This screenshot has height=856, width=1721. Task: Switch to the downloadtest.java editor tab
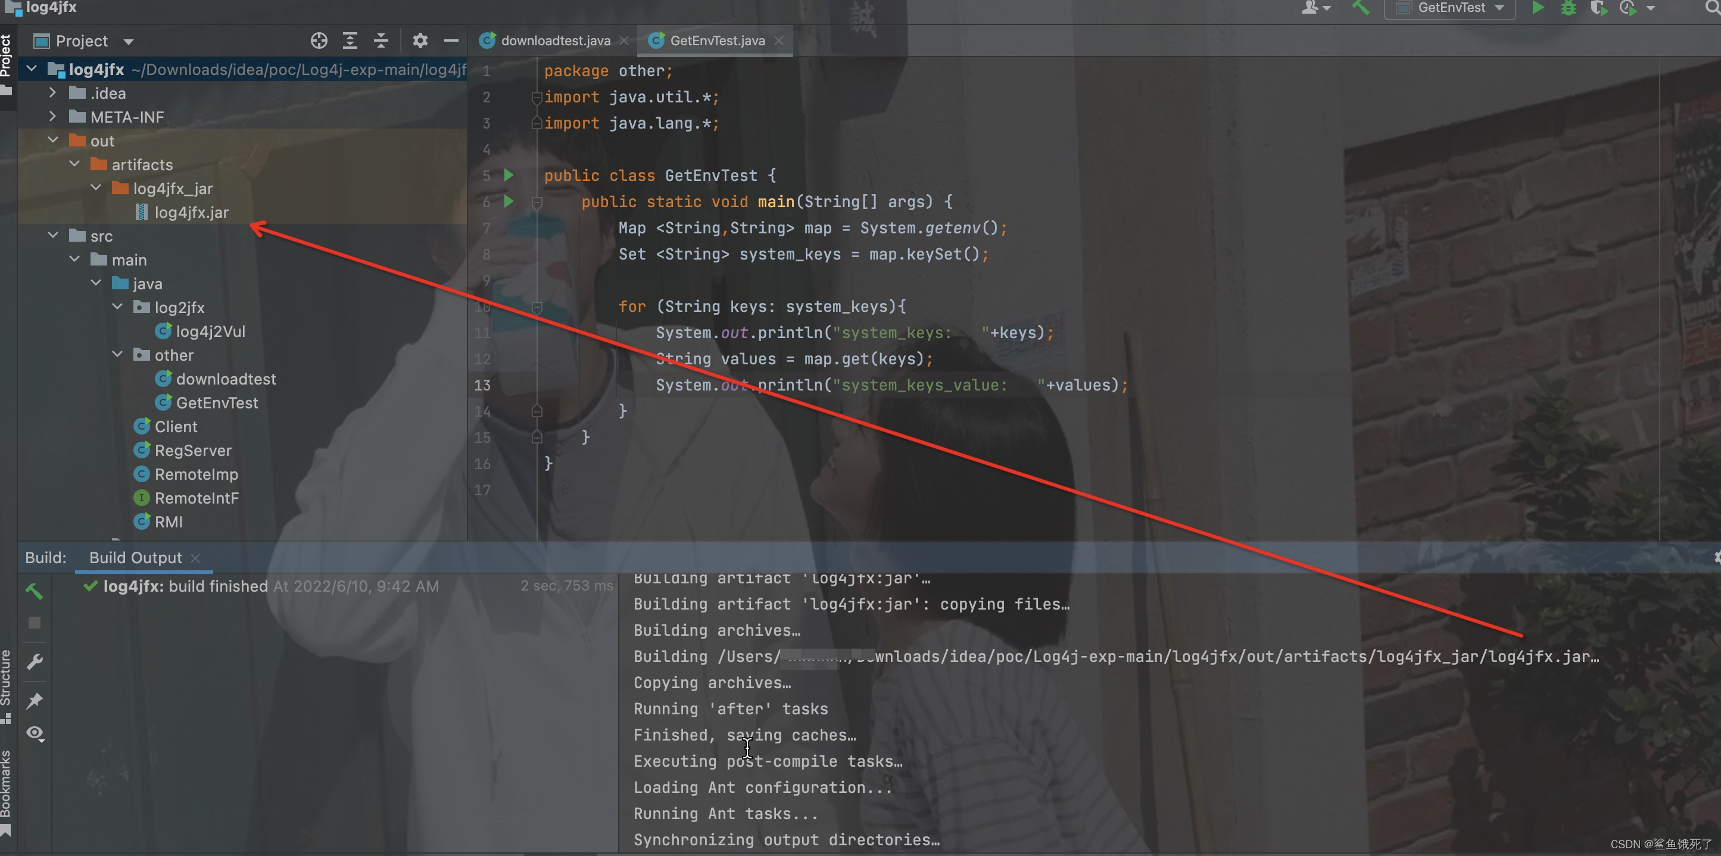tap(554, 40)
